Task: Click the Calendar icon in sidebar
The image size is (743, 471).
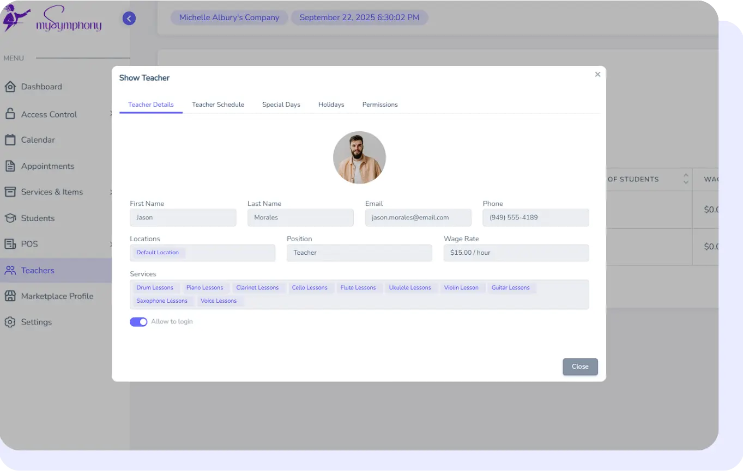Action: click(10, 140)
